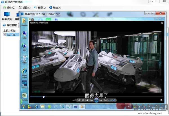Click the fullscreen icon at player top-right
The image size is (169, 116).
pyautogui.click(x=162, y=23)
